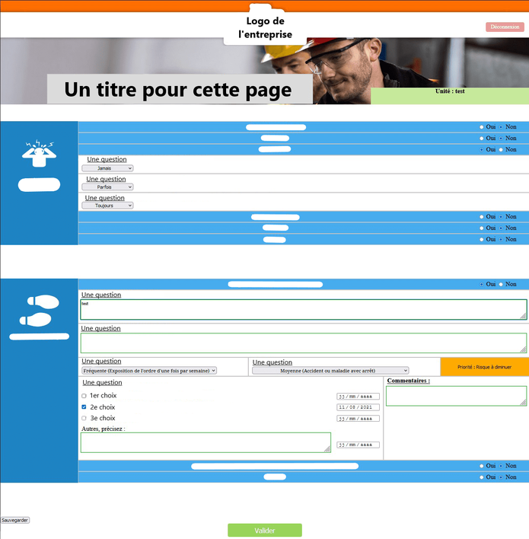Click 'Une question' label above Fréquente dropdown
The width and height of the screenshot is (529, 539).
tap(101, 361)
